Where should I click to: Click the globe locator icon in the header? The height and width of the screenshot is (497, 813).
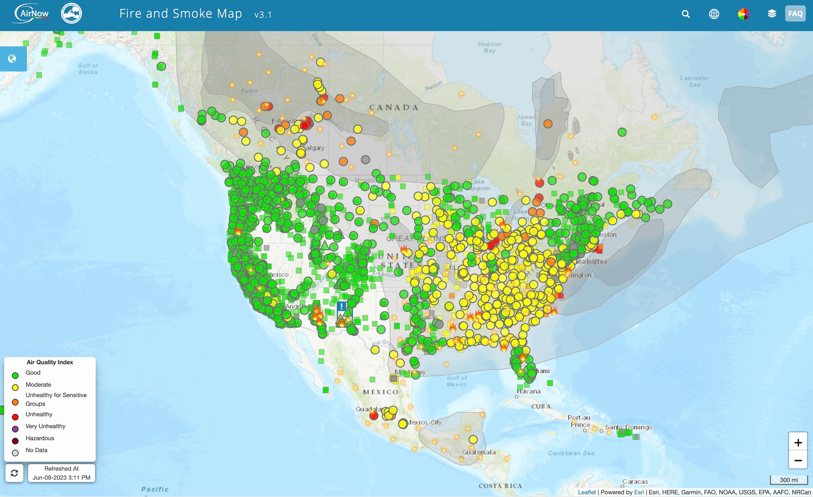714,14
